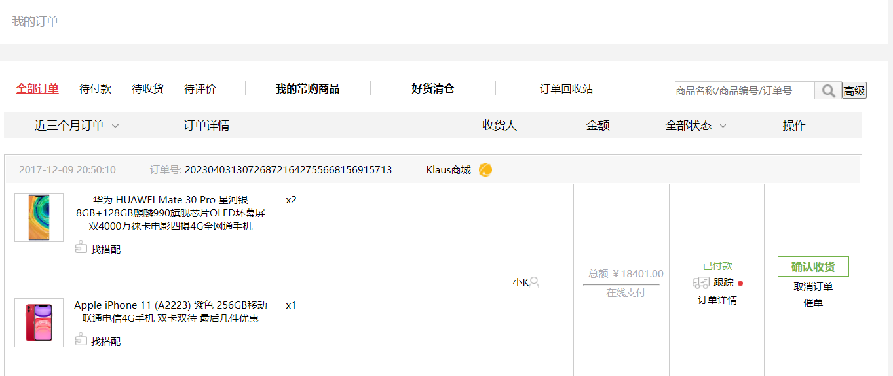Click the total amount ¥18401.00
Screen dimensions: 893x376
point(626,274)
